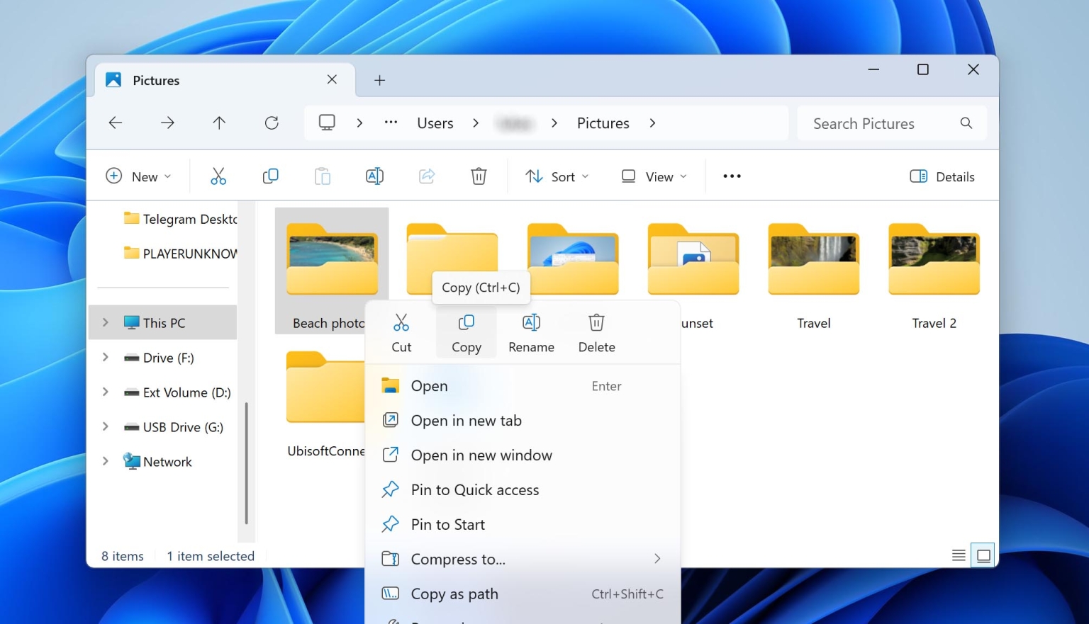Open the New item dropdown
1089x624 pixels.
(x=140, y=176)
